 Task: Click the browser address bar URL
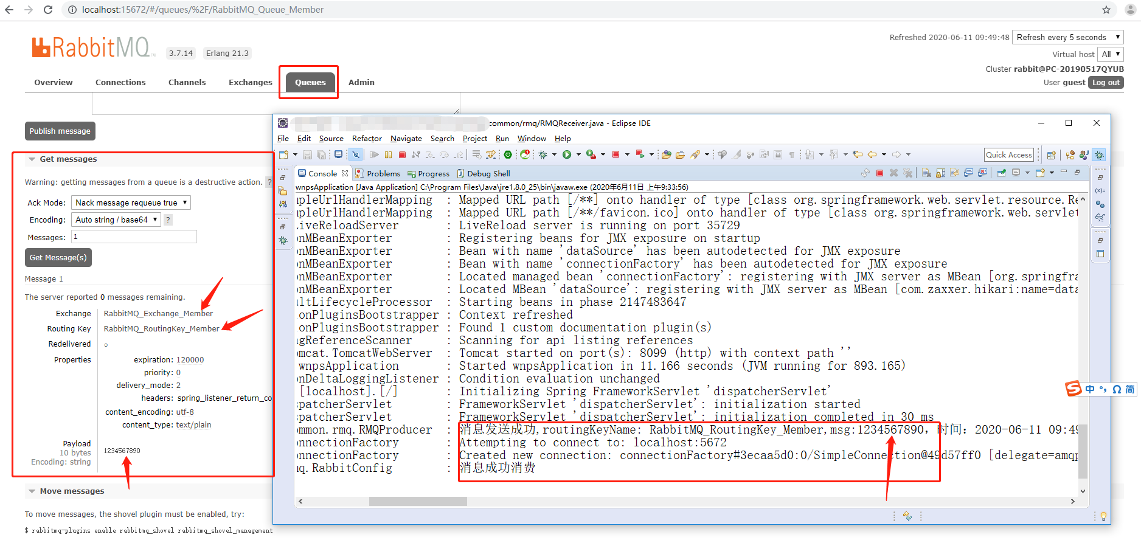[203, 10]
